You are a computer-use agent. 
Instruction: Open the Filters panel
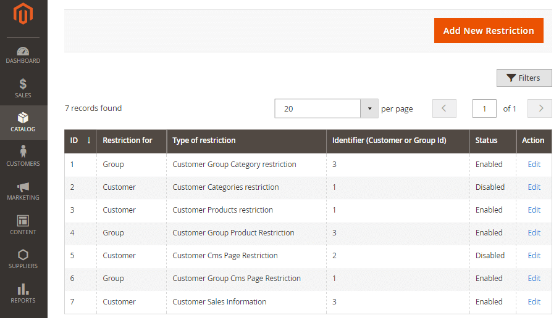coord(524,78)
